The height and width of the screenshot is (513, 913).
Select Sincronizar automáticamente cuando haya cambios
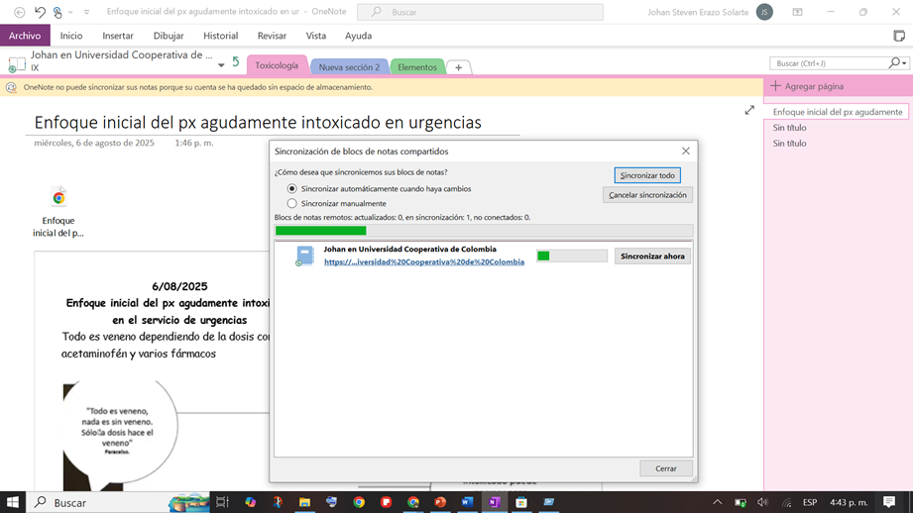(x=291, y=188)
